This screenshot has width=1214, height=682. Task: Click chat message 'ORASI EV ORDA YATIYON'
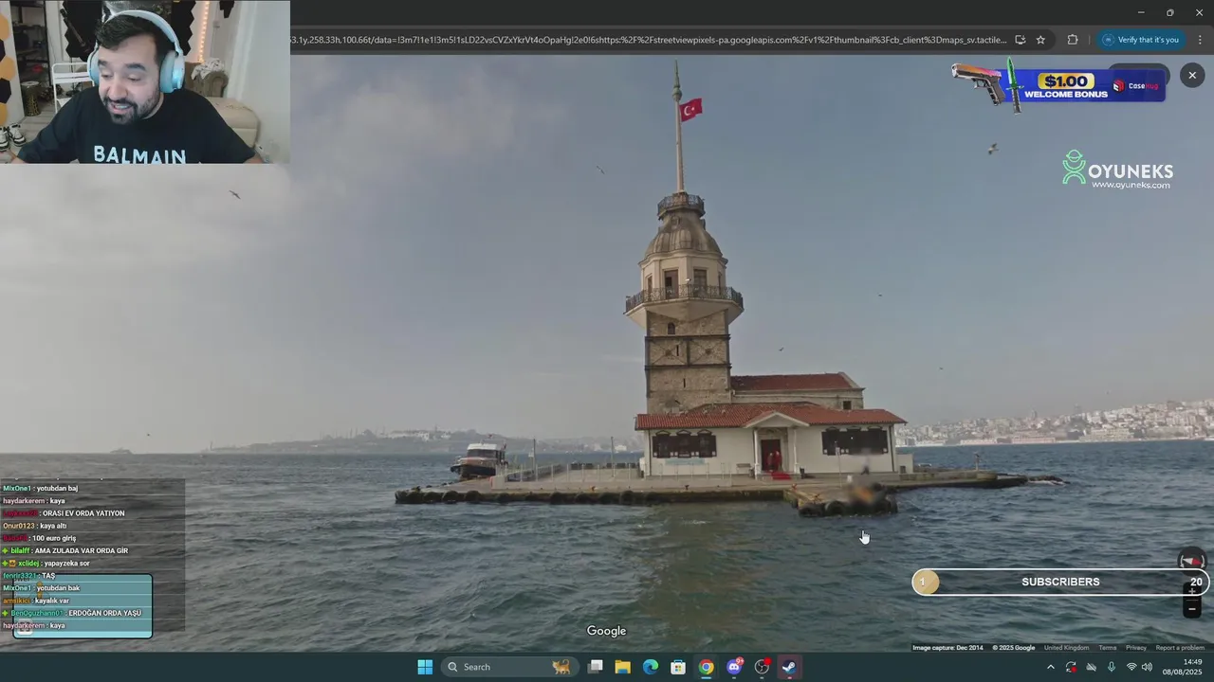[83, 513]
